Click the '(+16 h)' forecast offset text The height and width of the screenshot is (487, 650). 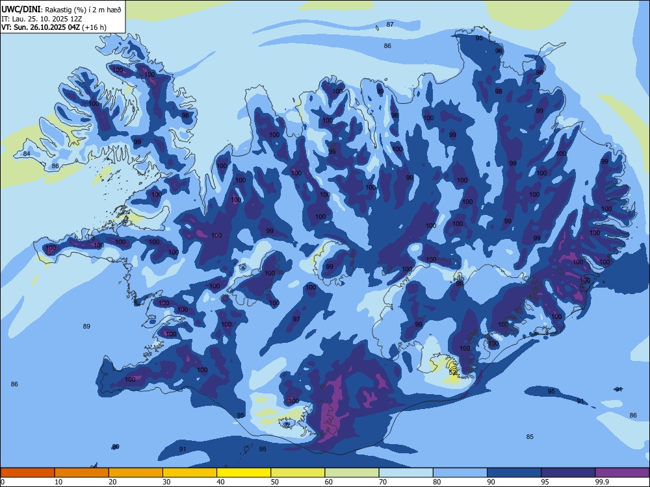[x=94, y=27]
